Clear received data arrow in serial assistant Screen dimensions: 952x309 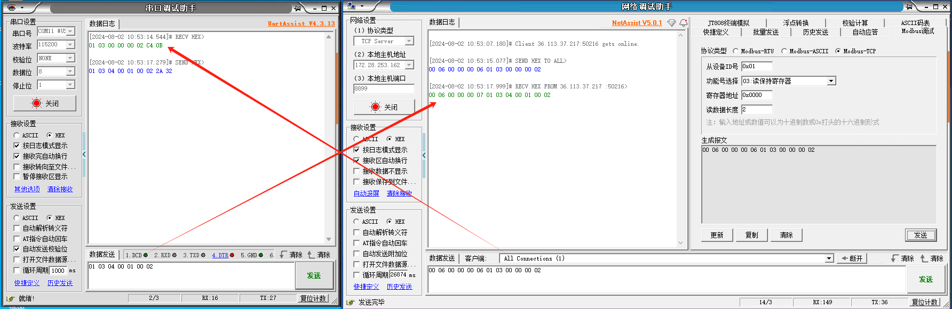coord(283,255)
